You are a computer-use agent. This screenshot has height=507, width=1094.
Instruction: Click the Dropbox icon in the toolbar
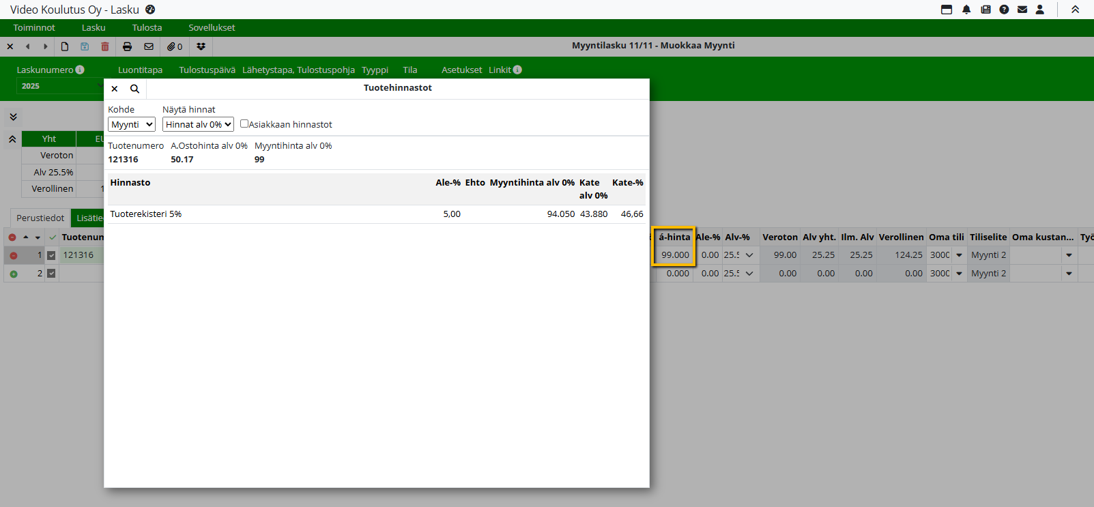point(201,46)
